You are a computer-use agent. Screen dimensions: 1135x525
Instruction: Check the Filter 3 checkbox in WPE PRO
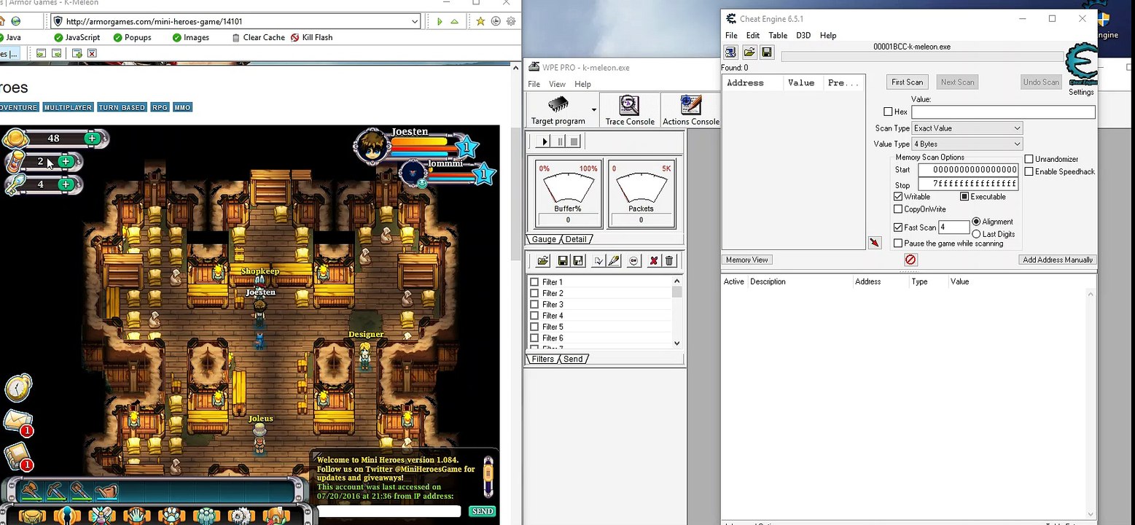534,305
